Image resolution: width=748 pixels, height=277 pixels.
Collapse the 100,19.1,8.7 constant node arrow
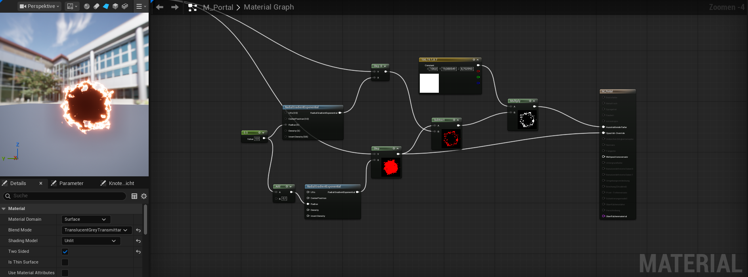click(x=478, y=60)
